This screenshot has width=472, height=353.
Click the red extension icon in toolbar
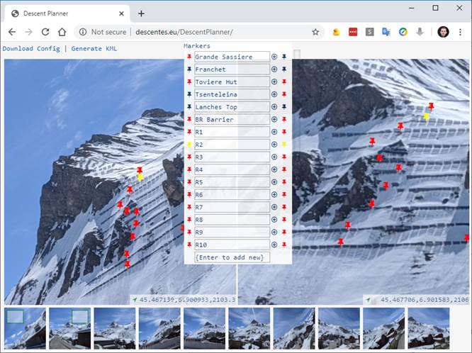coord(353,32)
